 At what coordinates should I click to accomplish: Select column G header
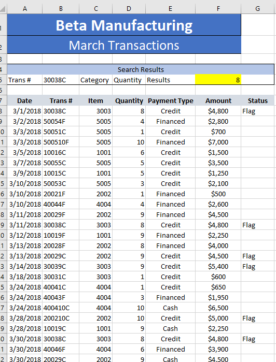pos(257,9)
